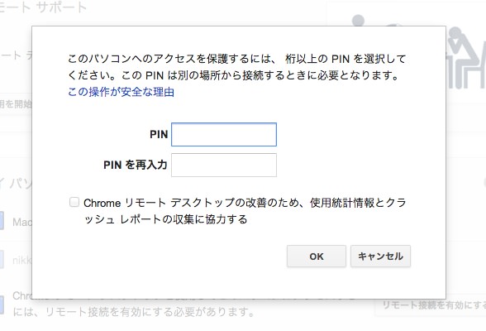
Task: Dismiss the dialog with キャンセル button
Action: (380, 257)
